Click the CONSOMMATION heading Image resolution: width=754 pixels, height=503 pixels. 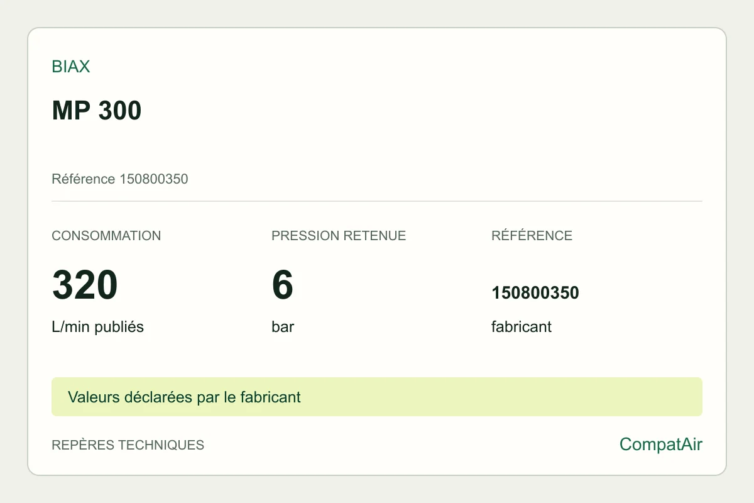[106, 236]
